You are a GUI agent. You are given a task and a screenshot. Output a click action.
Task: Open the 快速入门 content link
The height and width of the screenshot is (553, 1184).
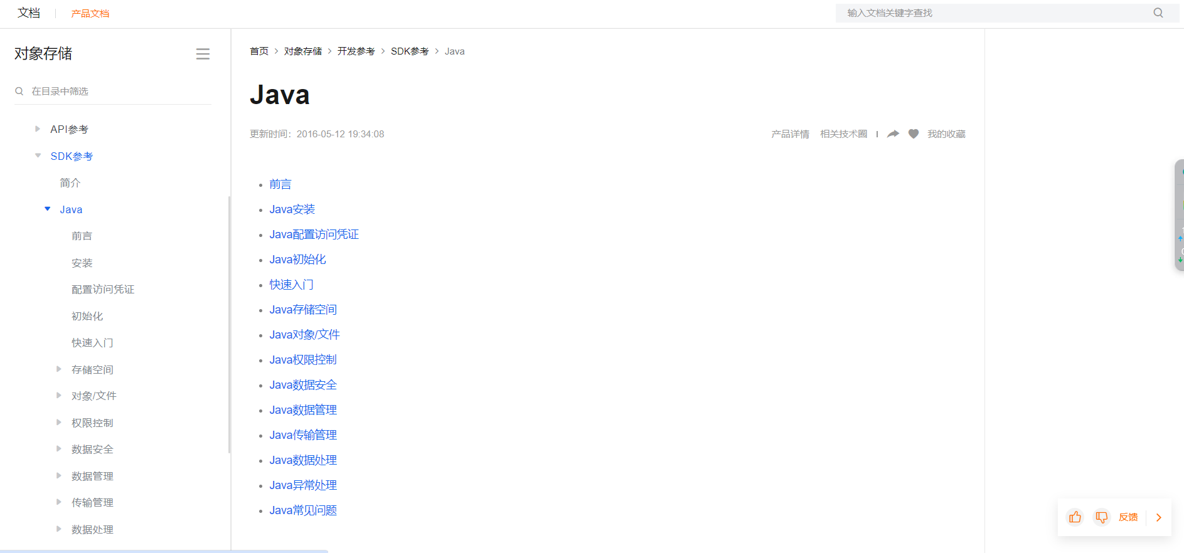click(x=292, y=284)
